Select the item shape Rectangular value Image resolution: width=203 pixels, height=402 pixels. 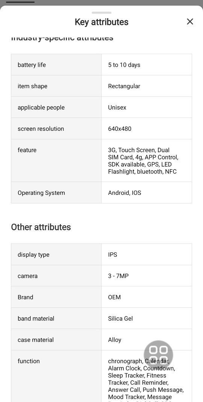click(124, 86)
